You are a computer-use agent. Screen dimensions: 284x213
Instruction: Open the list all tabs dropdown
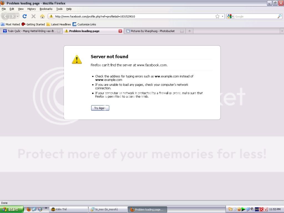click(x=282, y=31)
